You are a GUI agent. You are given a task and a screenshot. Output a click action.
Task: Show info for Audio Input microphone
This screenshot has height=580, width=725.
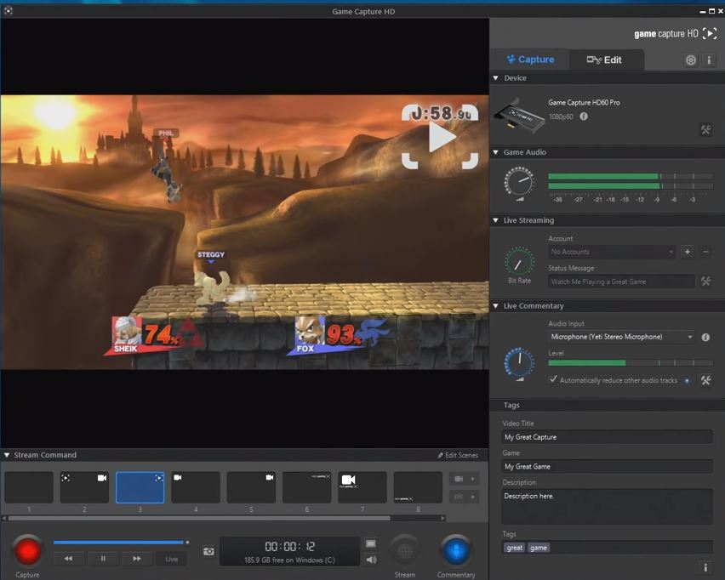point(705,338)
